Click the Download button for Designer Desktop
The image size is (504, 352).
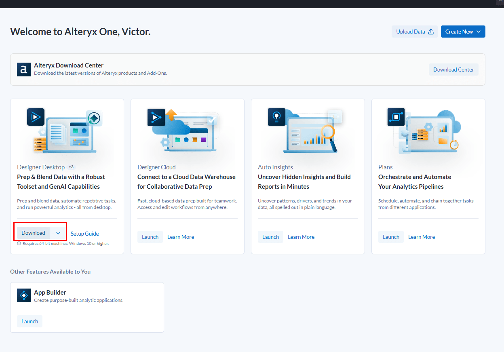point(33,233)
